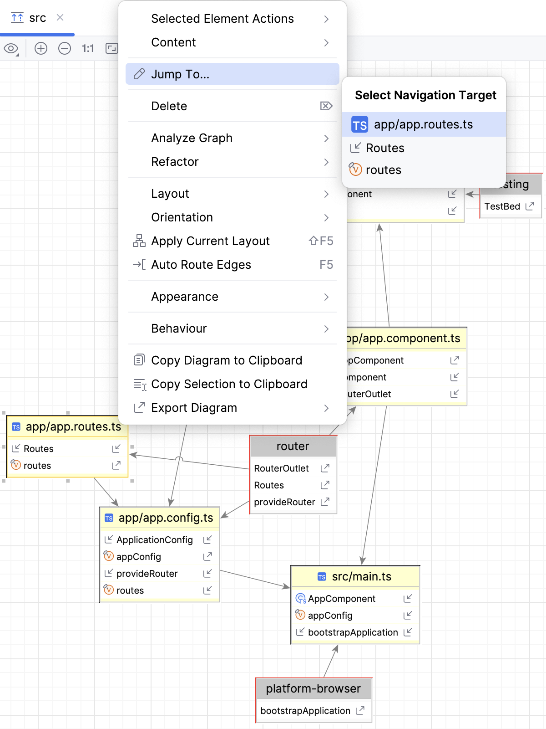Click Apply Current Layout
This screenshot has width=546, height=729.
[233, 241]
